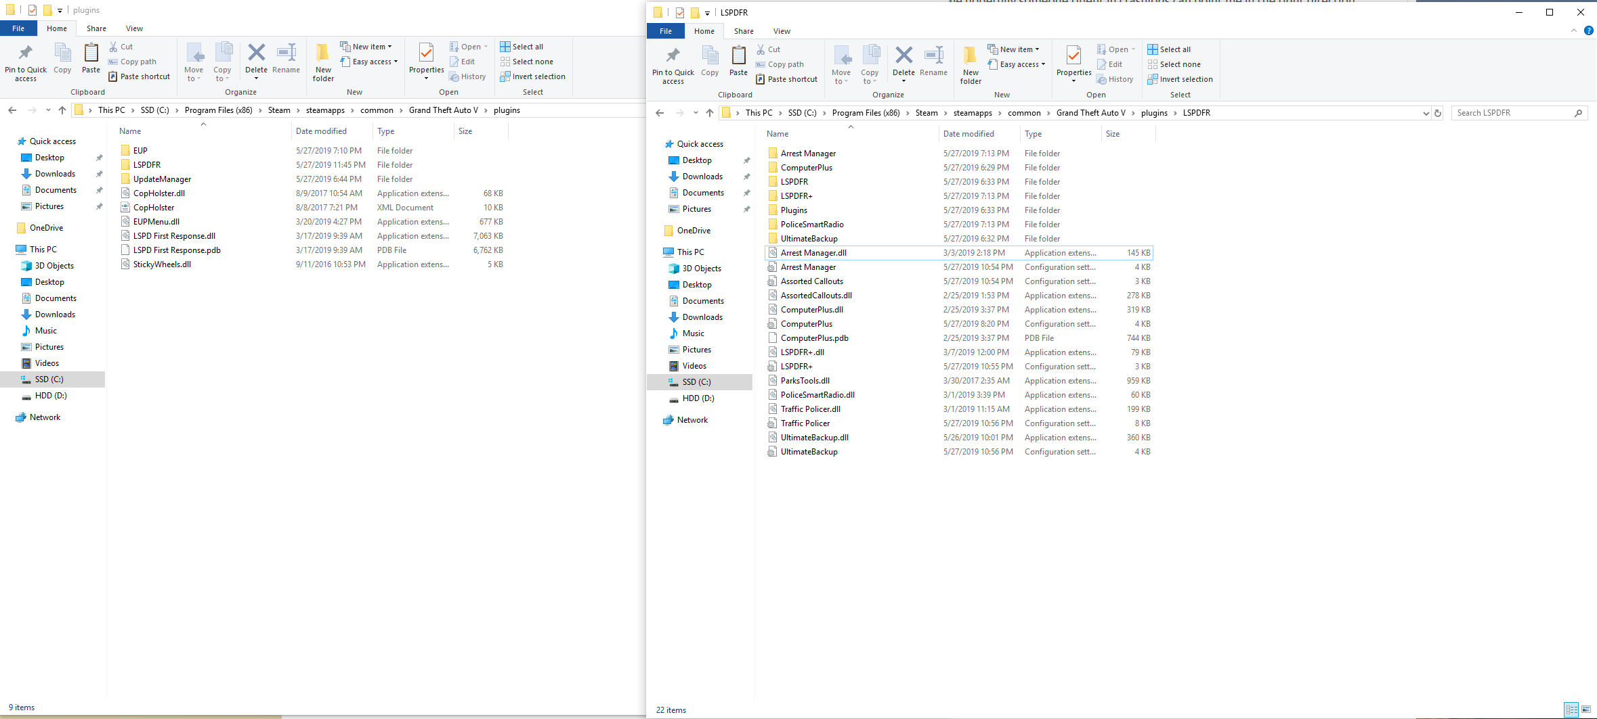Select StickyWheels.dll in plugins window

tap(162, 264)
